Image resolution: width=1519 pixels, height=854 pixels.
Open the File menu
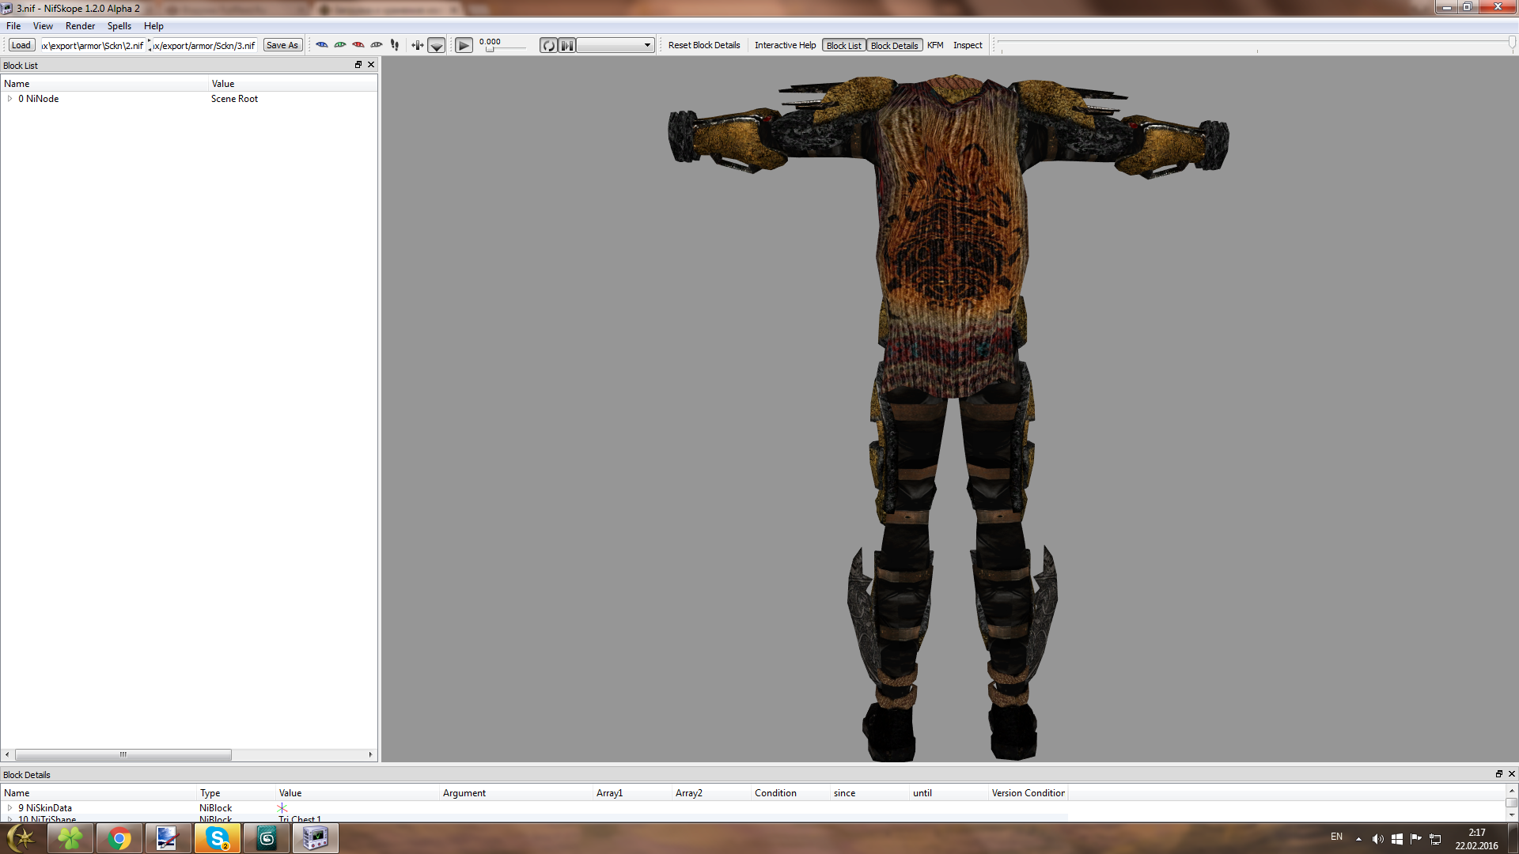(13, 26)
